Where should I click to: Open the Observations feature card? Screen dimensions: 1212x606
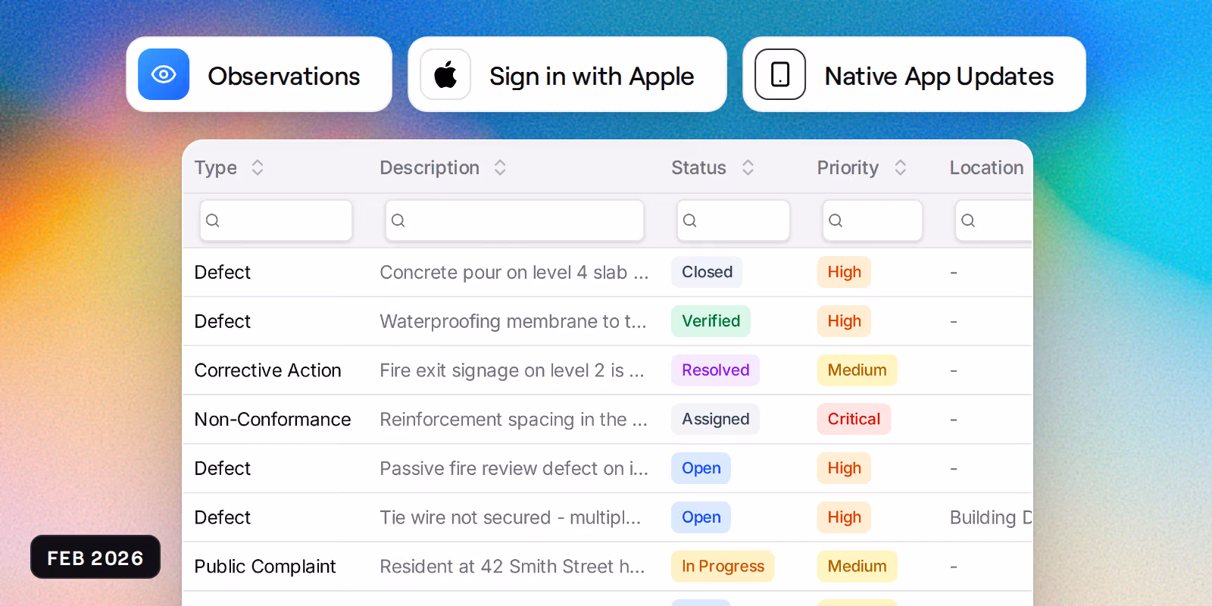(x=259, y=74)
